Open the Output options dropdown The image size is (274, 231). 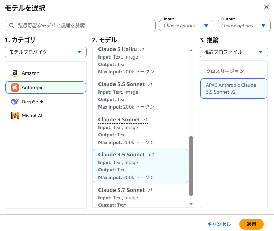click(x=244, y=26)
